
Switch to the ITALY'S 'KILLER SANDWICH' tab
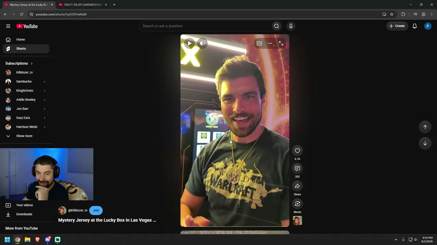click(83, 5)
